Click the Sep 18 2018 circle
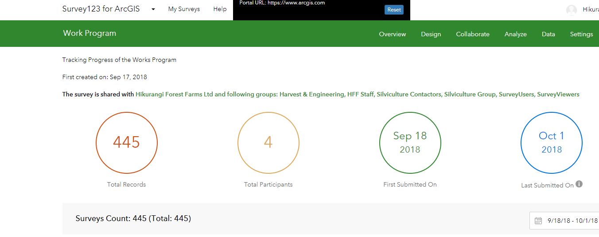Screen dimensions: 599x237 click(x=410, y=143)
